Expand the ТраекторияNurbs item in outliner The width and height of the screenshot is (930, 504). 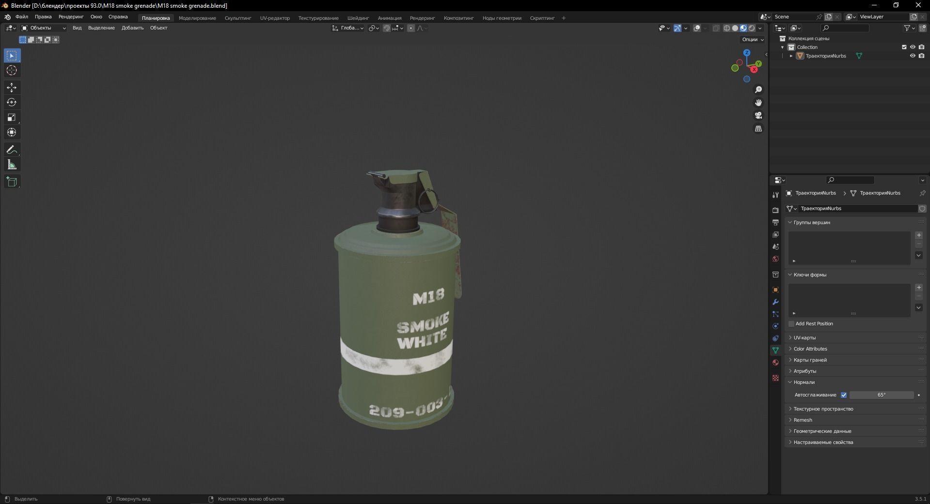792,56
